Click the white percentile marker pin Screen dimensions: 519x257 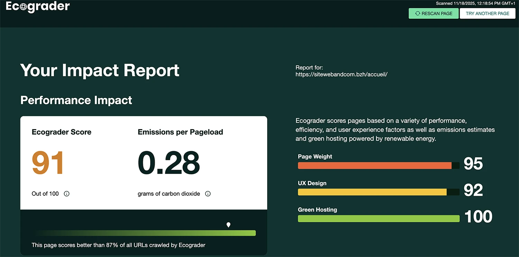[228, 225]
